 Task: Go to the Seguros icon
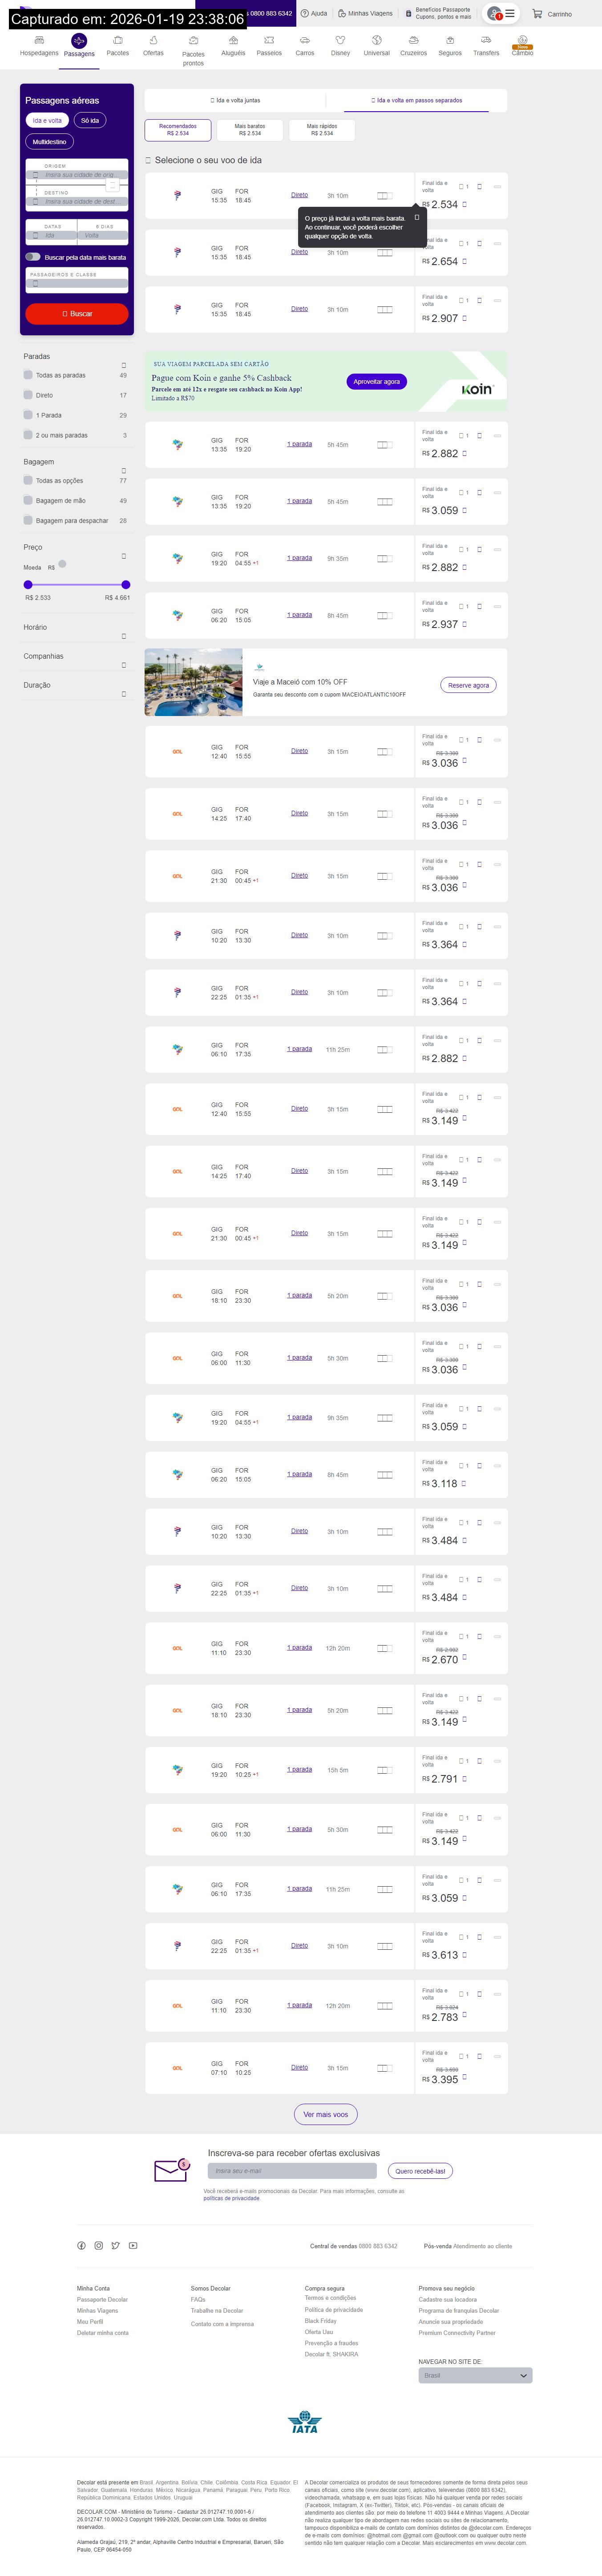(450, 41)
